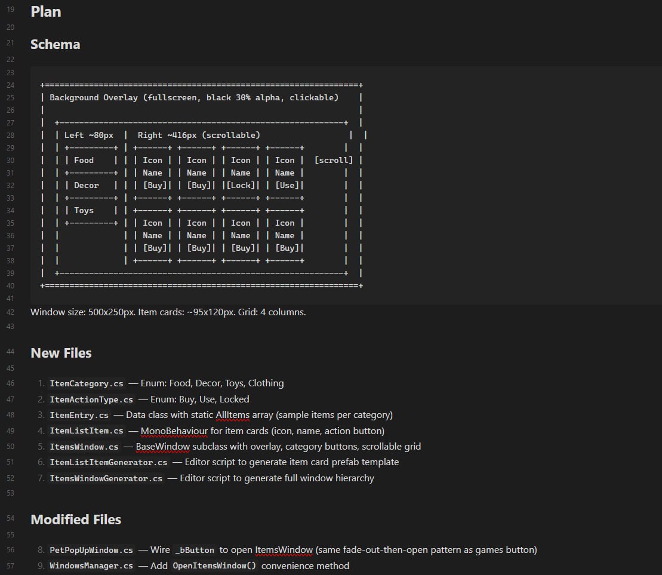Screen dimensions: 662x575
Task: Click the ItemActionType.cs filename
Action: [x=91, y=399]
